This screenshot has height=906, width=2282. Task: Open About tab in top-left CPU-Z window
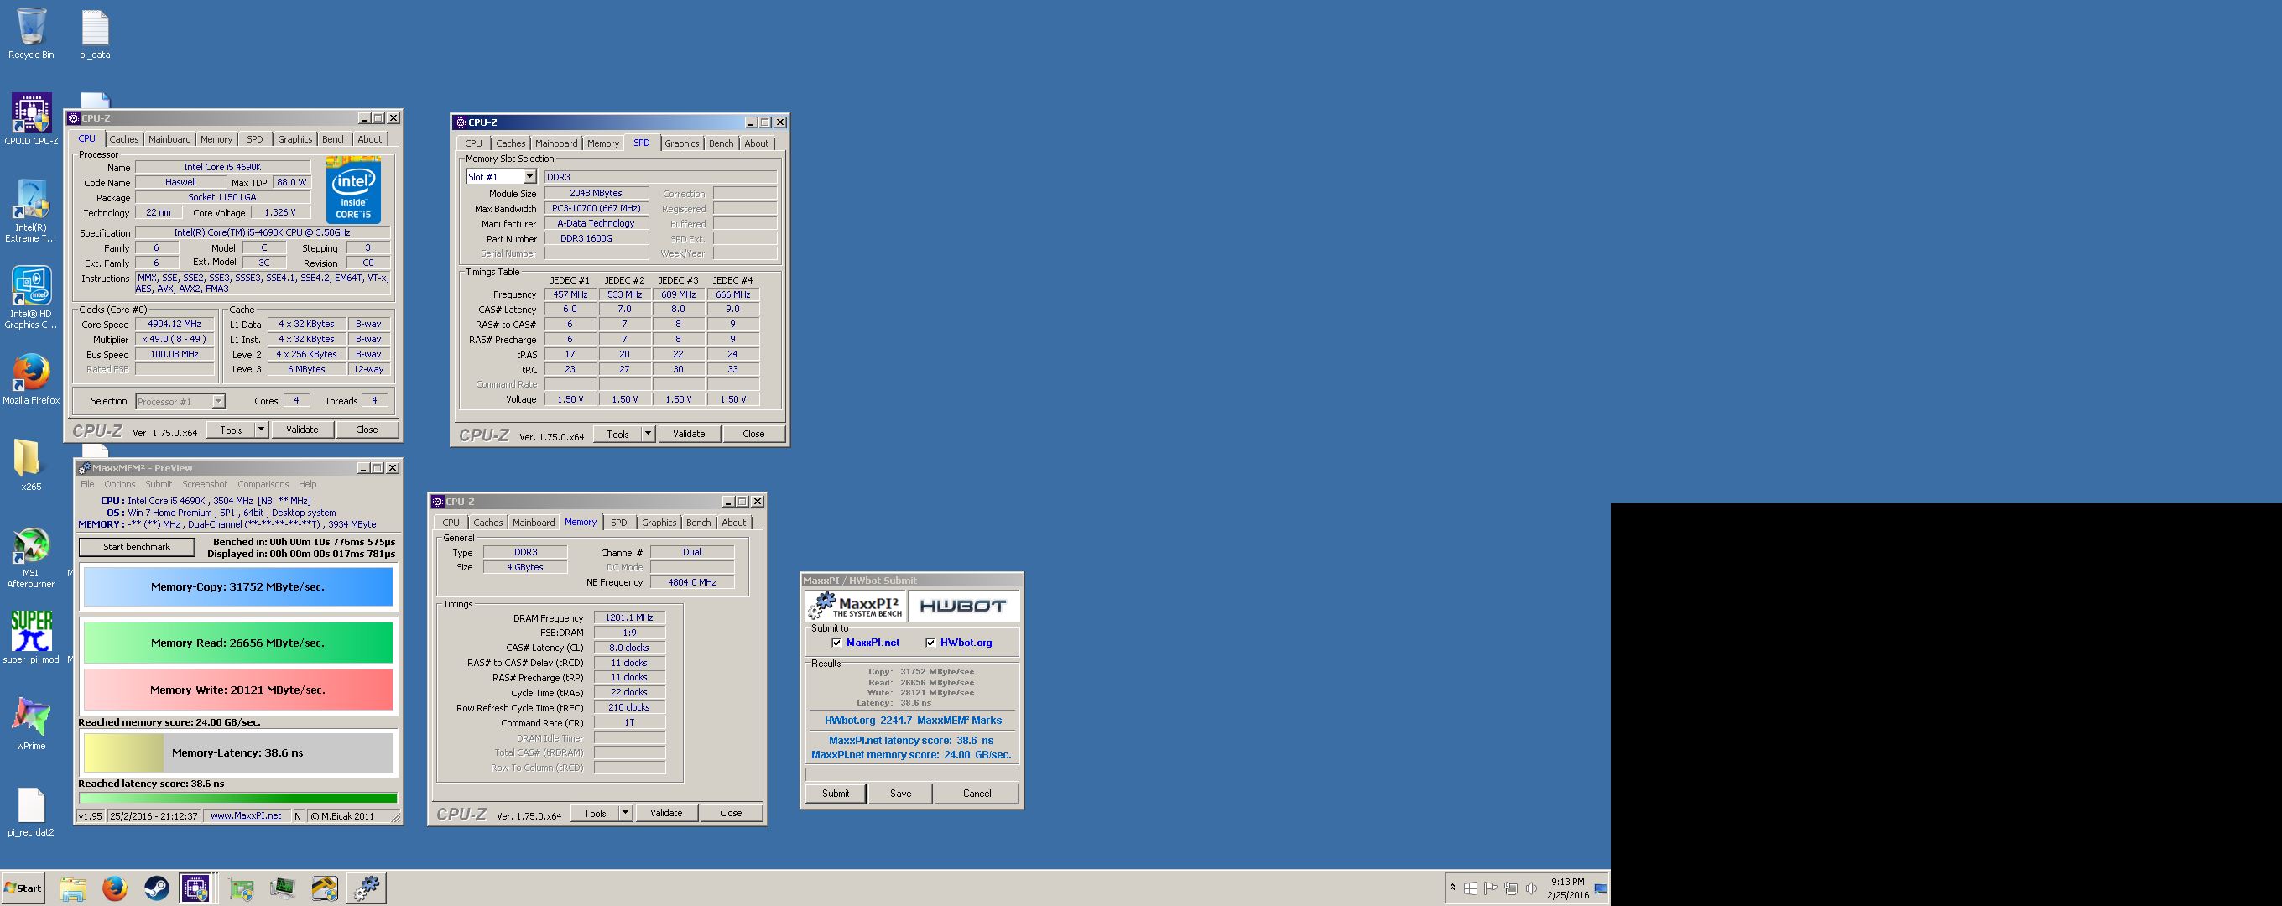pyautogui.click(x=369, y=140)
